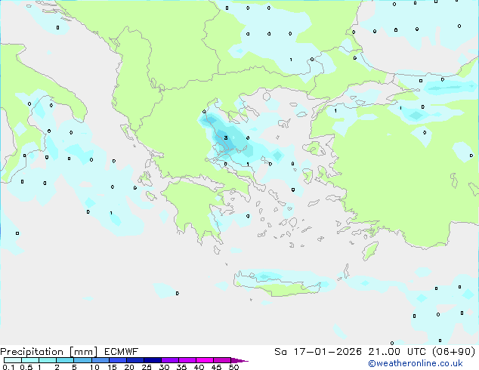Click the ECMWF model label
The width and height of the screenshot is (479, 370).
click(x=122, y=352)
